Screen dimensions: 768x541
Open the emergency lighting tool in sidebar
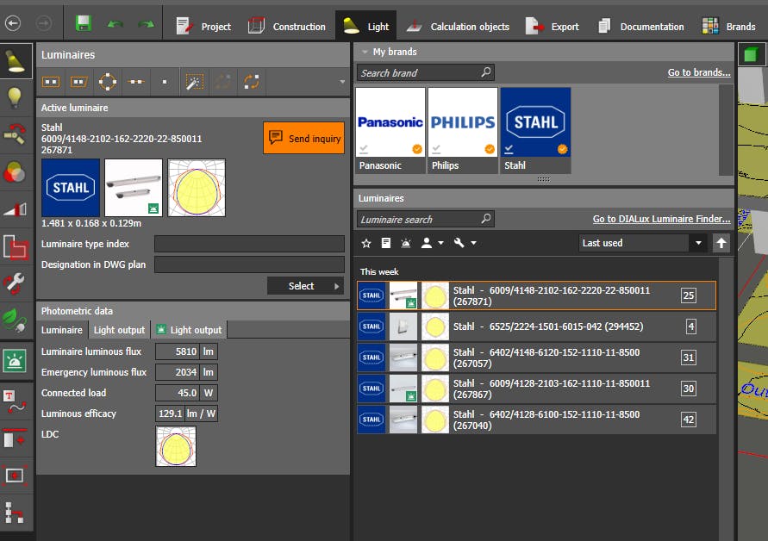[x=15, y=361]
